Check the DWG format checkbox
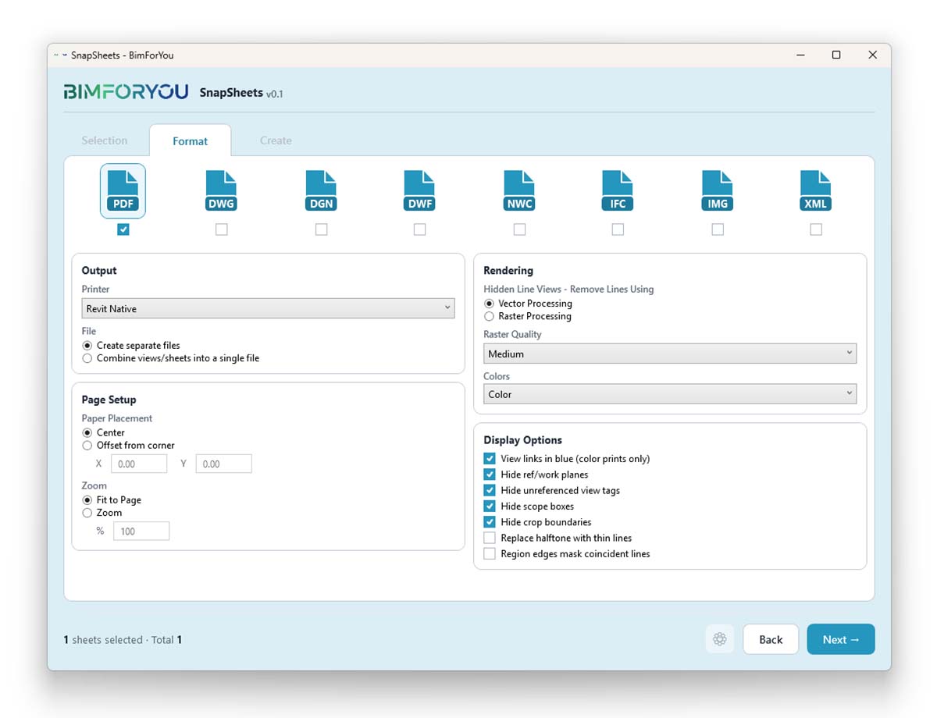Screen dimensions: 937x718 click(222, 229)
